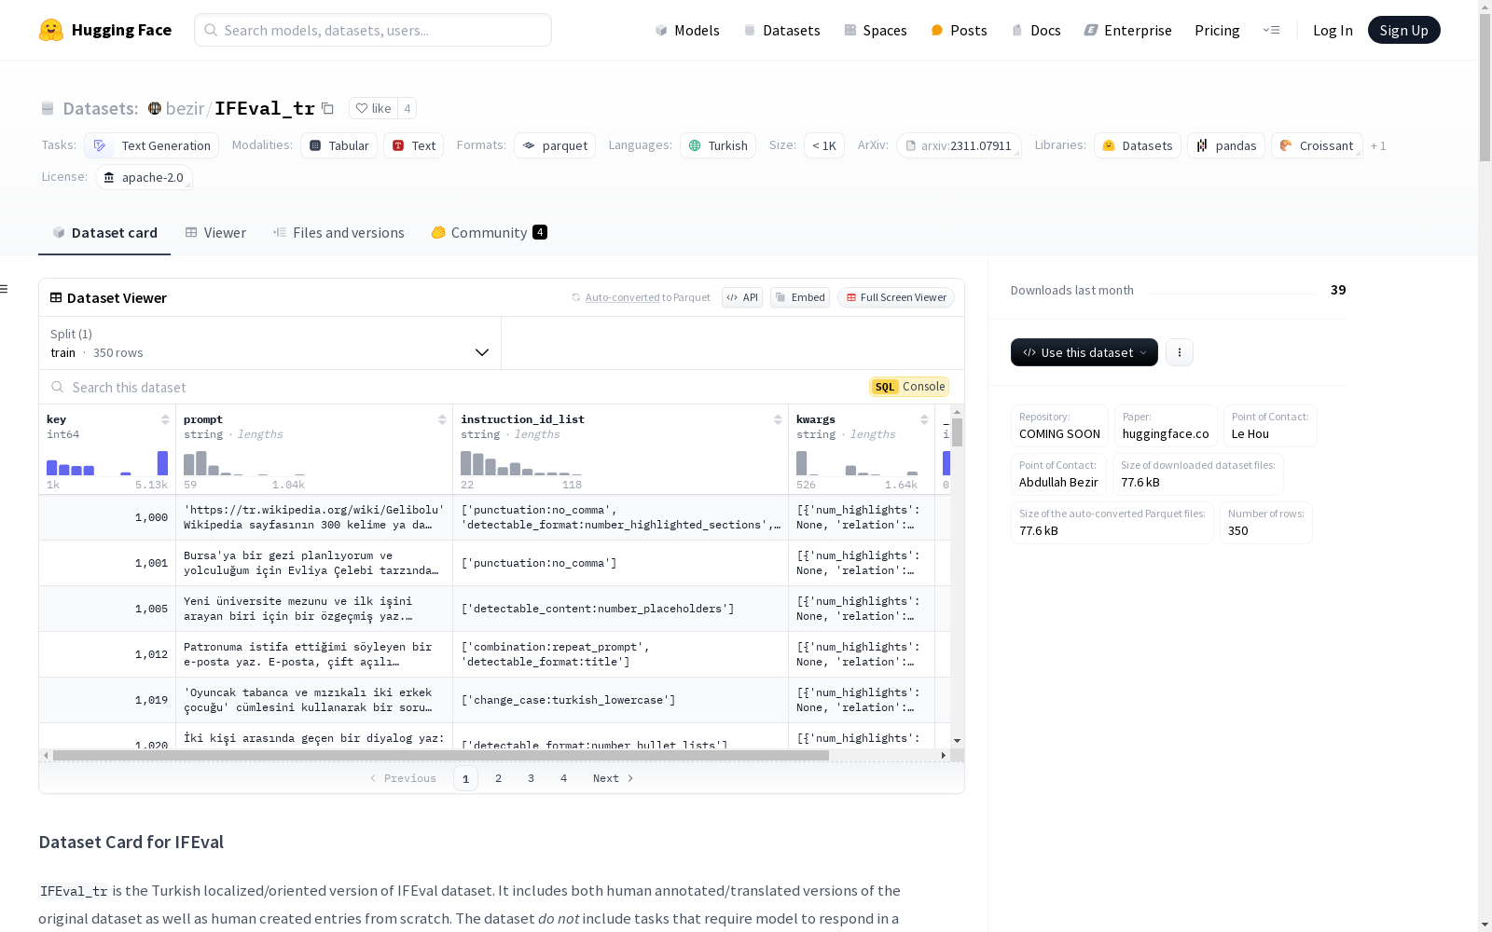Click the like count 4
Viewport: 1492px width, 932px height.
pyautogui.click(x=407, y=108)
